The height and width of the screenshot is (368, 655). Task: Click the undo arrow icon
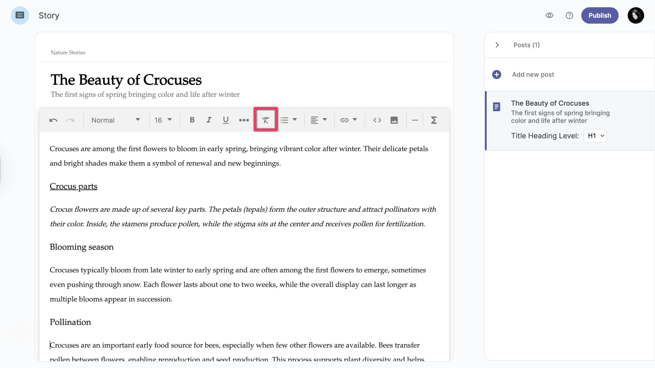point(53,120)
